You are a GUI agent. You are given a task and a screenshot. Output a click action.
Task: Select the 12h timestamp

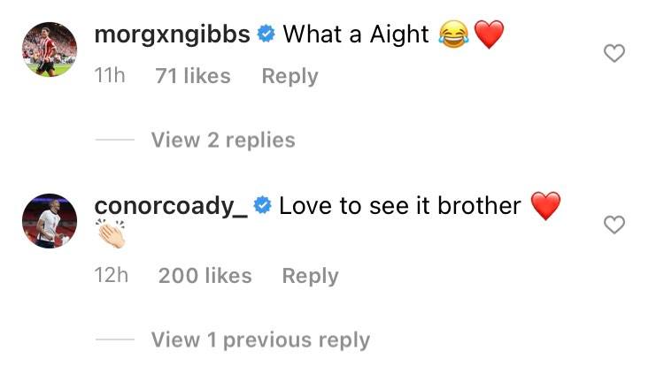coord(111,276)
